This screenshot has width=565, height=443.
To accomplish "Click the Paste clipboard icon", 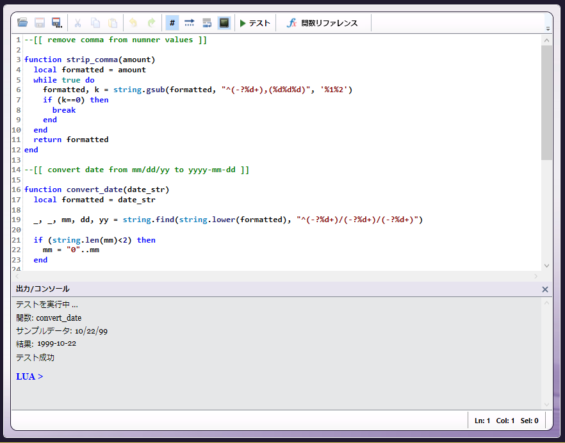I will click(113, 22).
